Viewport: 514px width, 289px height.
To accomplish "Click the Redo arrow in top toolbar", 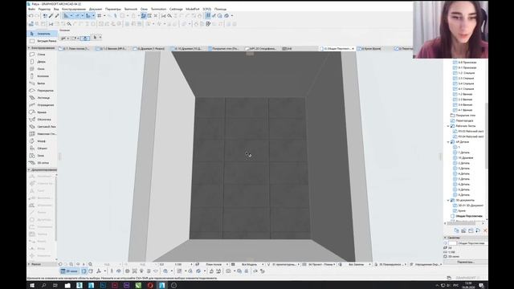I will tap(37, 16).
